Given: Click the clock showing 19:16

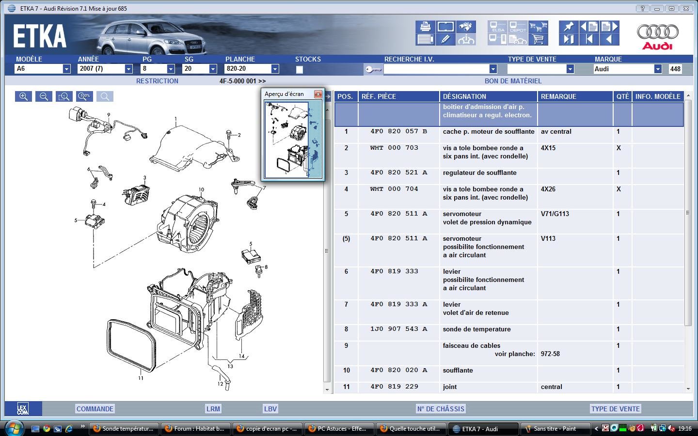Looking at the screenshot, I should click(684, 428).
